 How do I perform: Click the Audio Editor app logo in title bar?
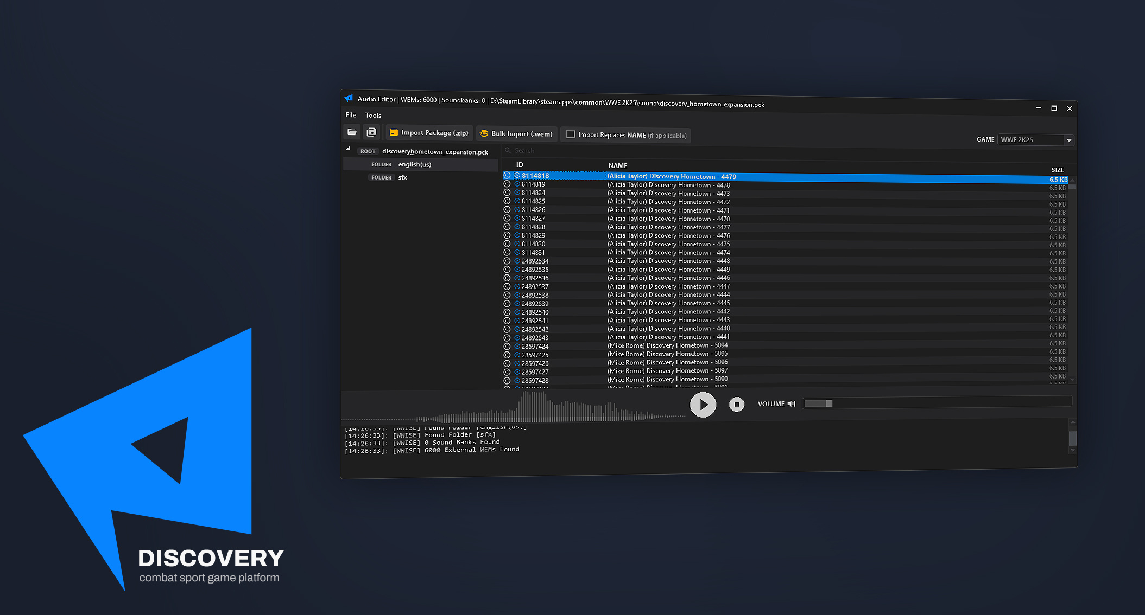[x=349, y=98]
